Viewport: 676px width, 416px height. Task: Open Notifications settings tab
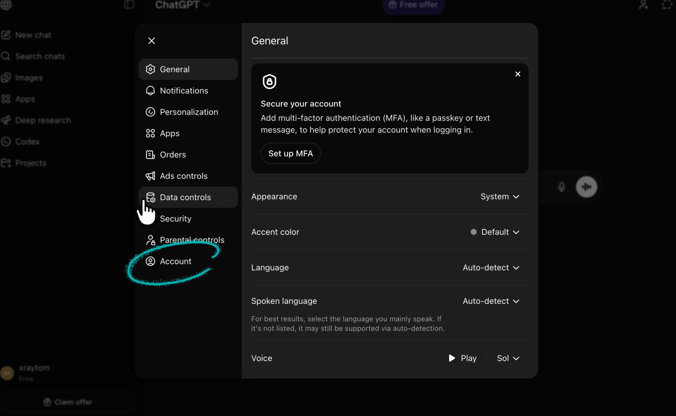pyautogui.click(x=188, y=91)
